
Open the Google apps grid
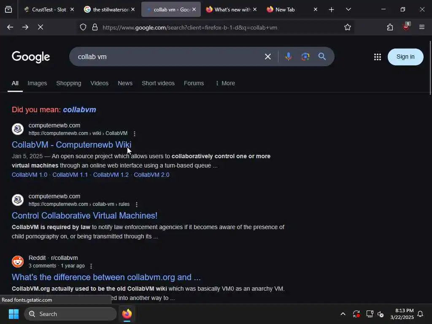click(x=378, y=57)
